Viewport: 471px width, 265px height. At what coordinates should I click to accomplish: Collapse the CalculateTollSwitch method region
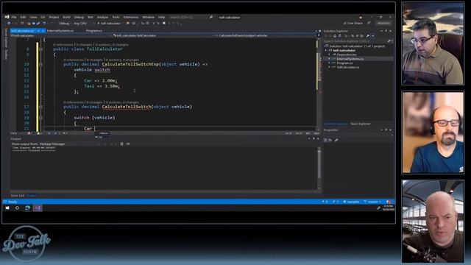pos(41,107)
